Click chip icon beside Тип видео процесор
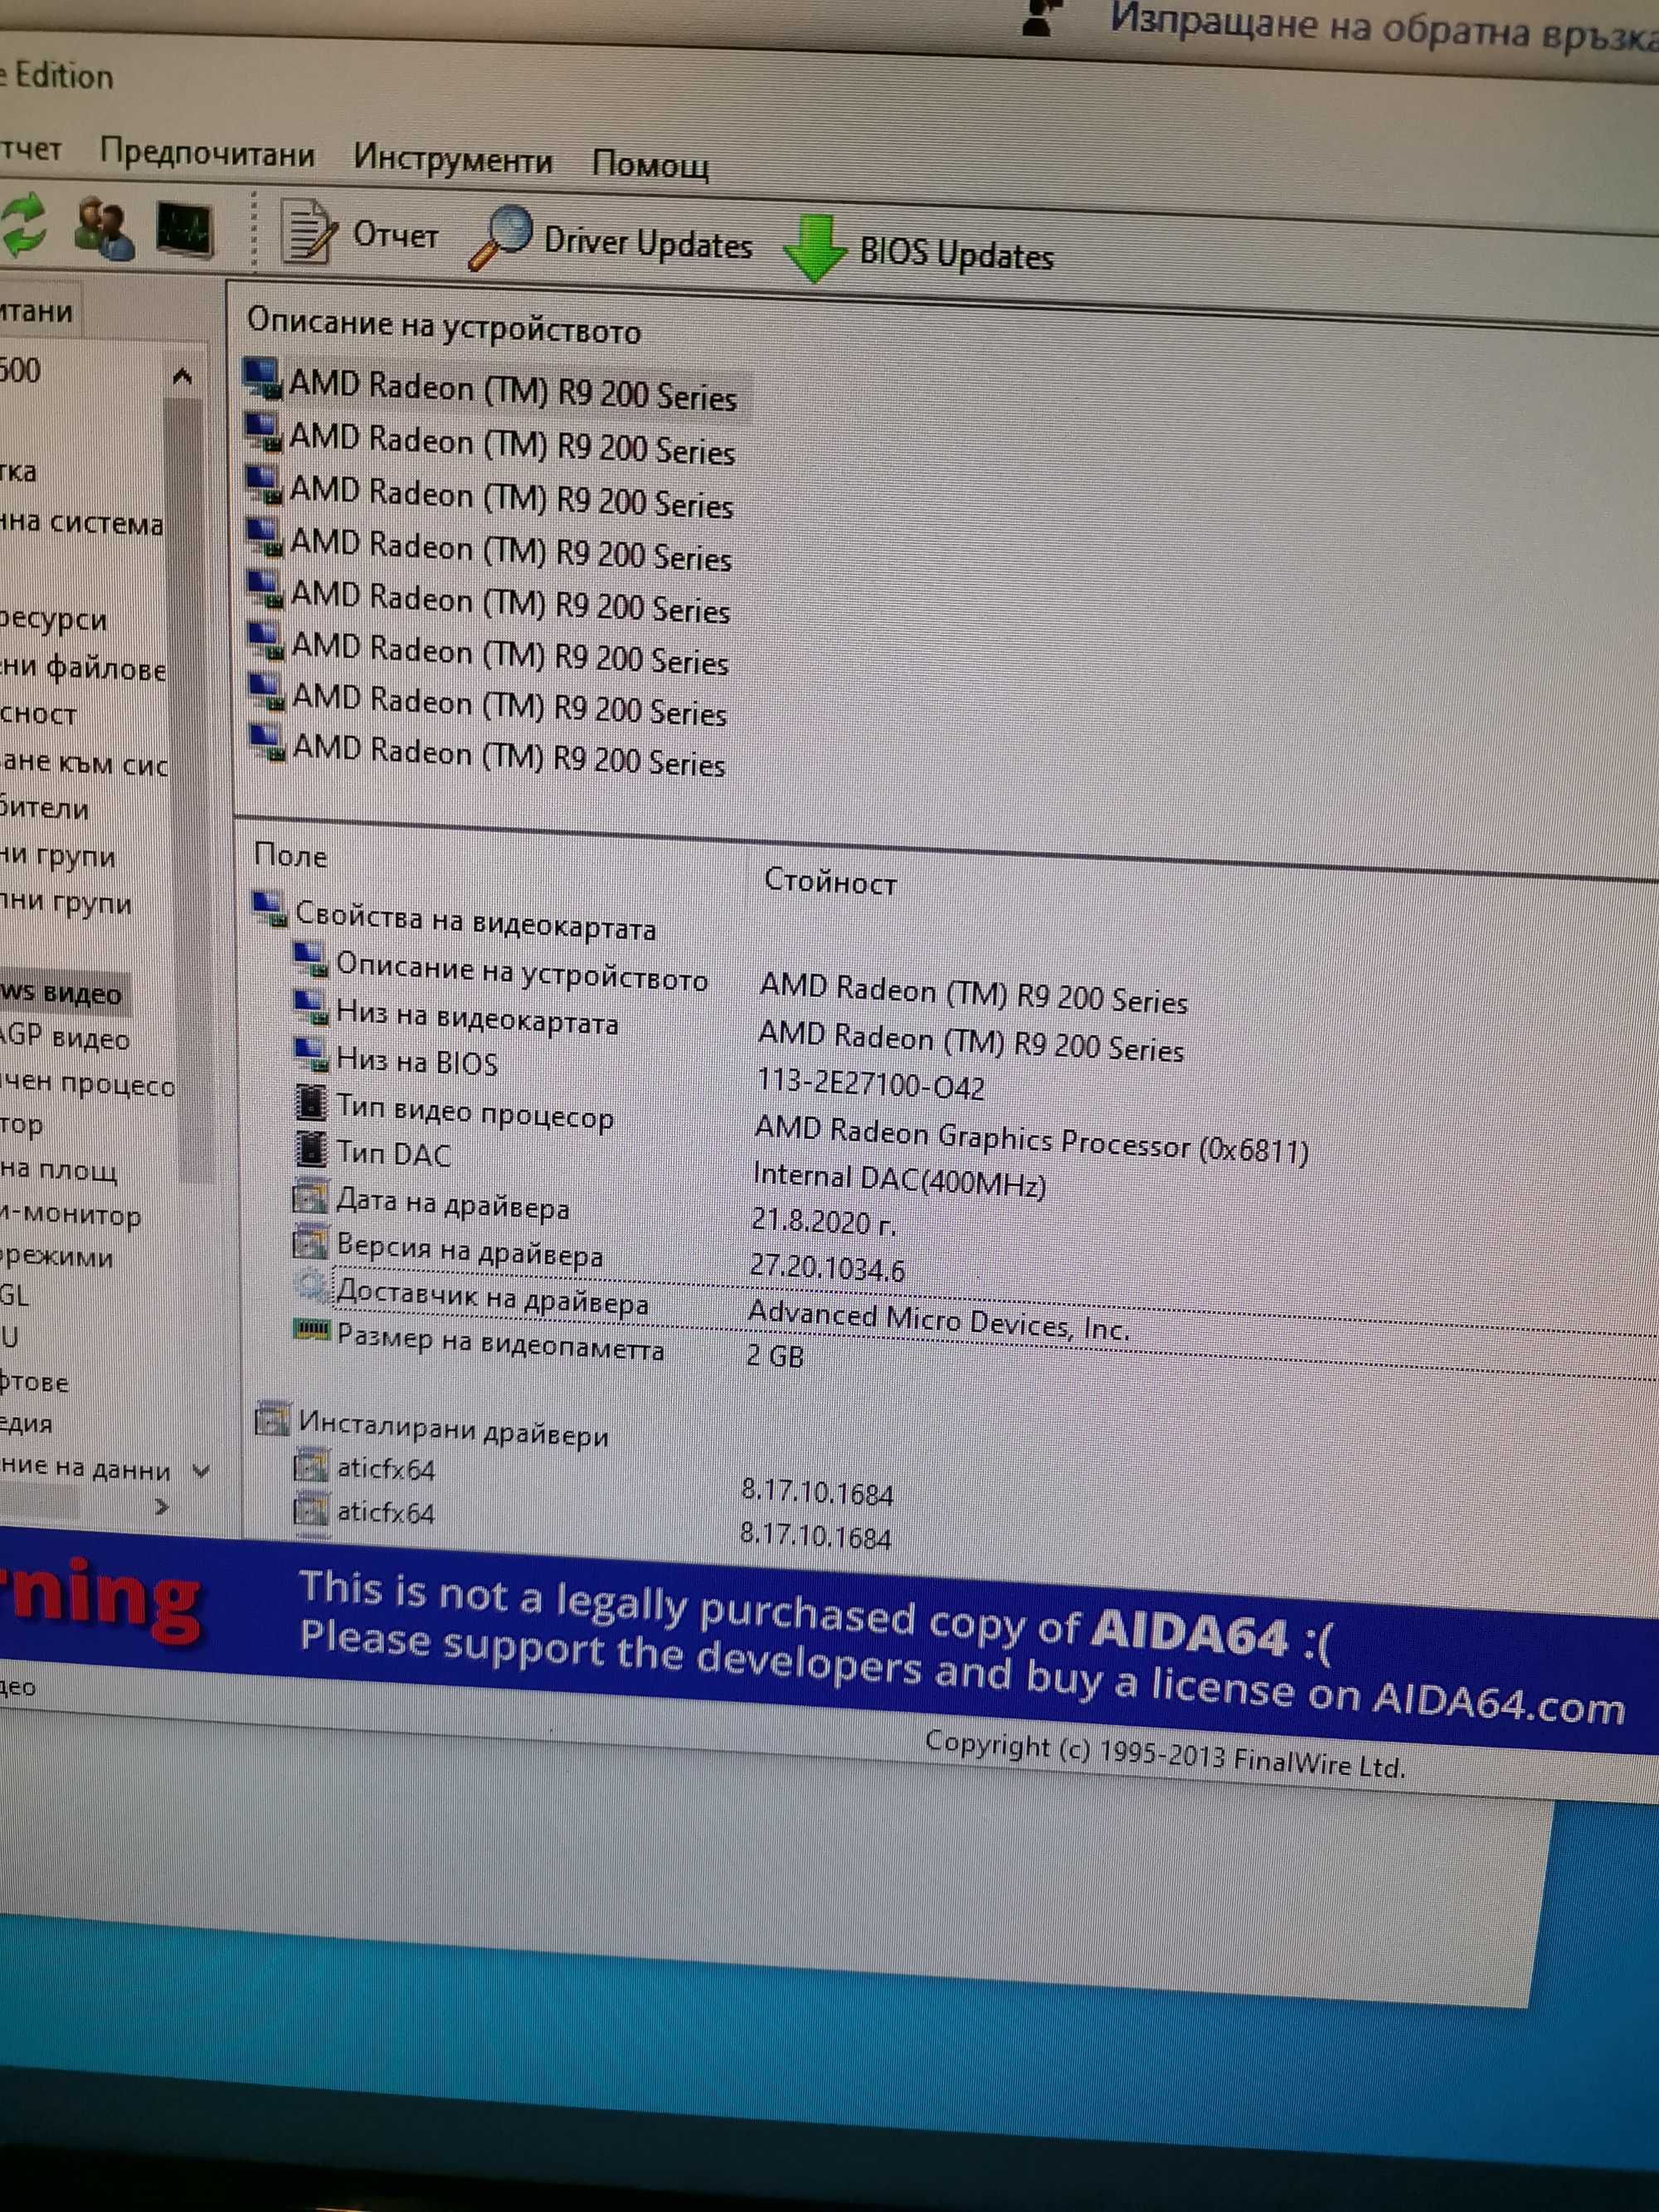 (310, 1102)
